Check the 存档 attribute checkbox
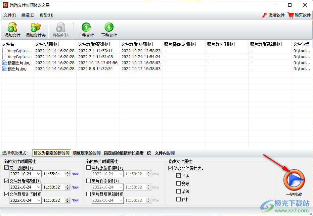The width and height of the screenshot is (313, 216). (x=178, y=199)
